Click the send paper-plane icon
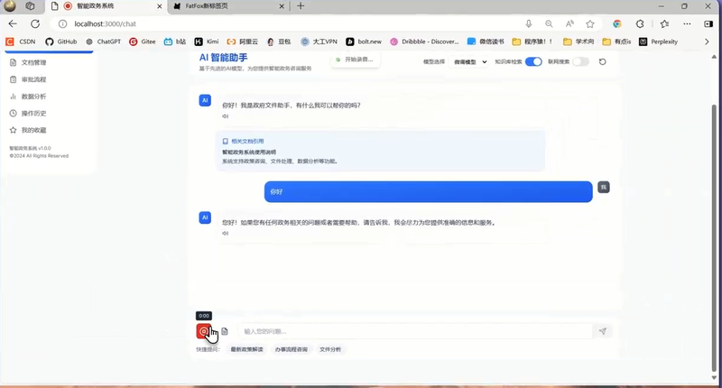This screenshot has width=722, height=388. point(602,331)
